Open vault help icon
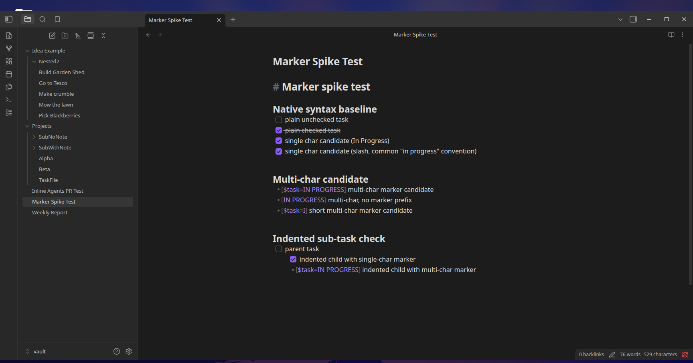693x363 pixels. [x=117, y=351]
